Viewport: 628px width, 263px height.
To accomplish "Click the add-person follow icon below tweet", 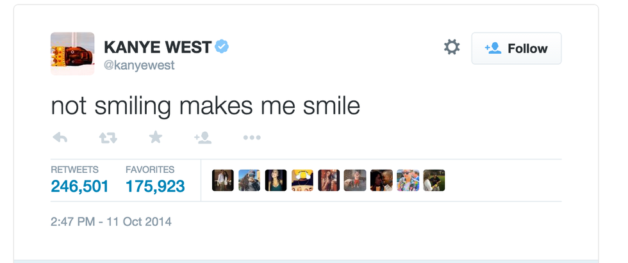I will pyautogui.click(x=202, y=137).
